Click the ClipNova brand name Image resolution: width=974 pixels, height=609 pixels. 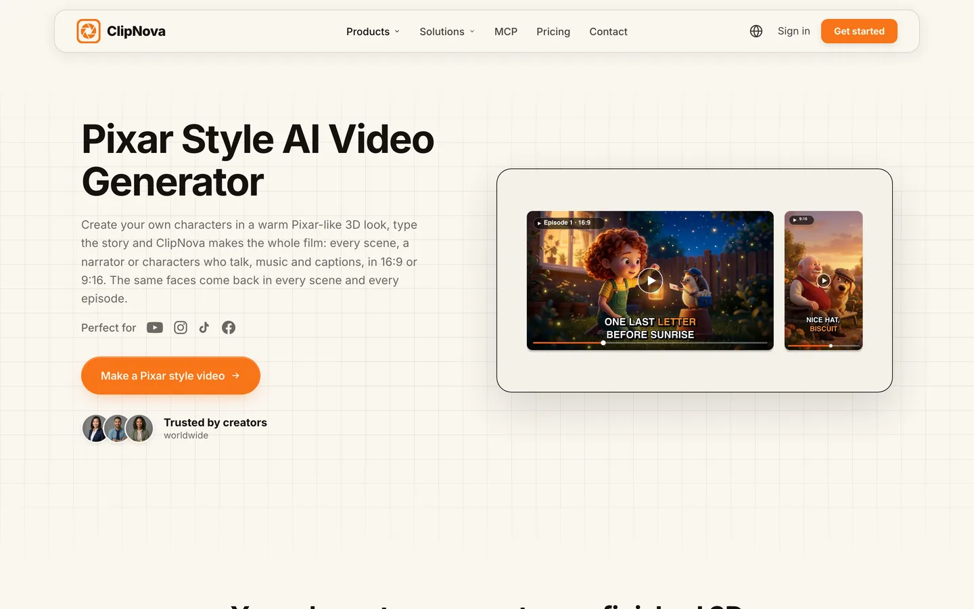pyautogui.click(x=136, y=31)
